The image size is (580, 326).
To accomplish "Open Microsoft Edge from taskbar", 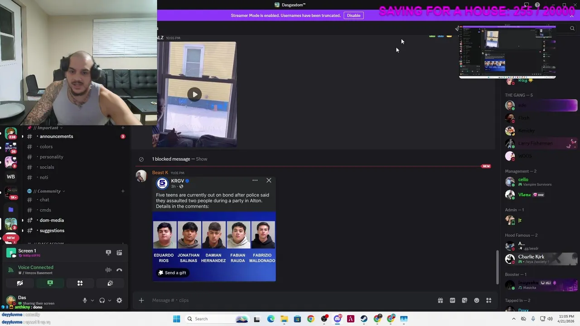I will [271, 319].
